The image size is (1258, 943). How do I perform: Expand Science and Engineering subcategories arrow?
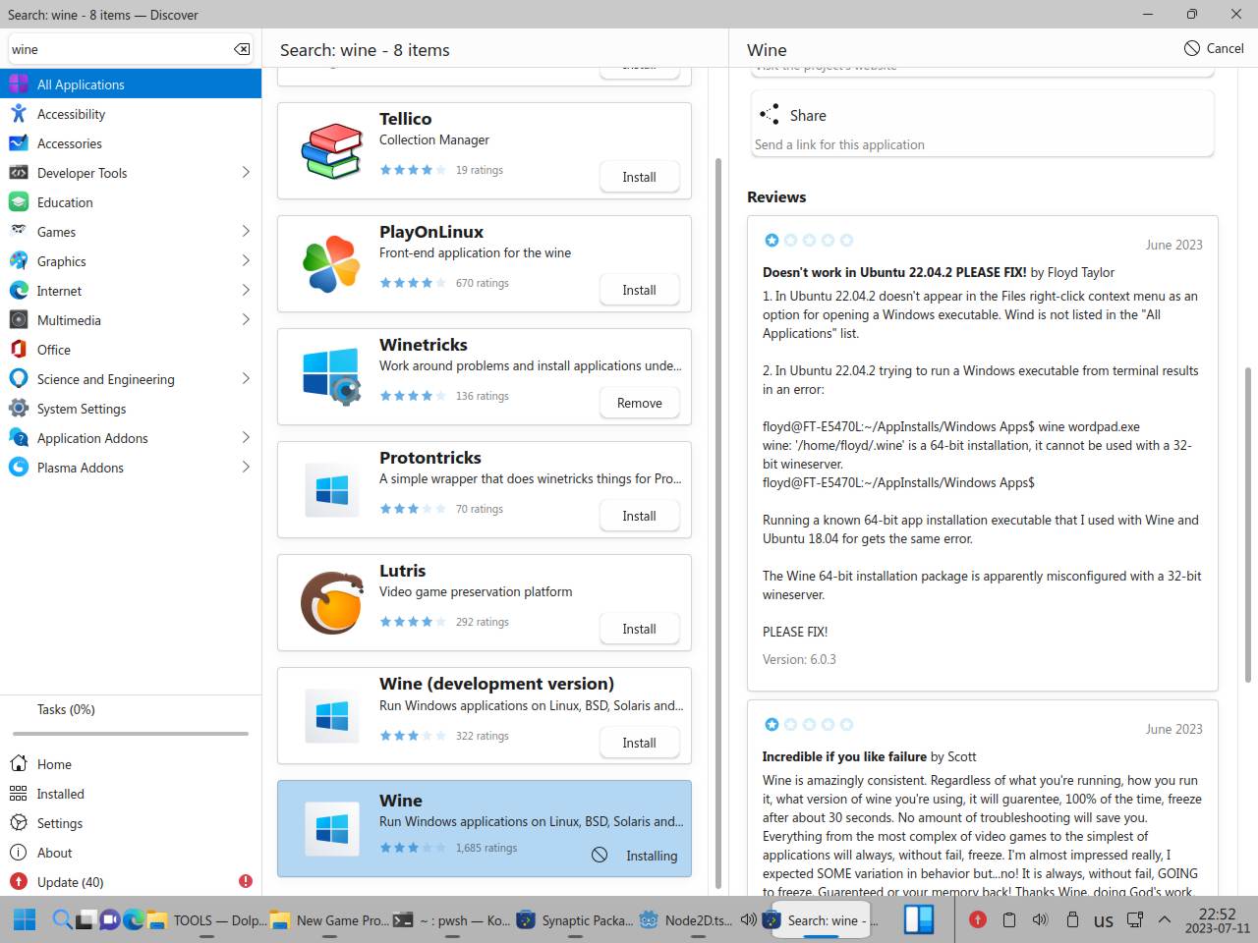[x=246, y=379]
